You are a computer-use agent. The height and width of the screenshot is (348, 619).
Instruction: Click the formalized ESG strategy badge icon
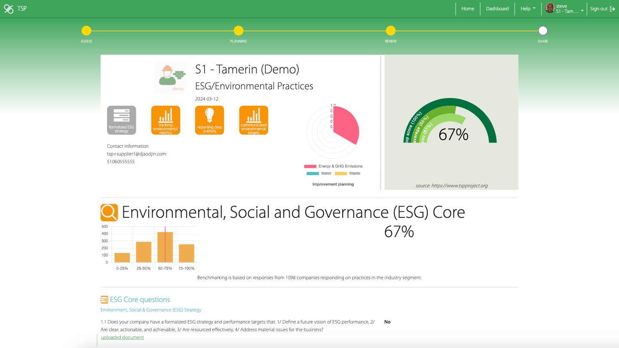coord(121,120)
